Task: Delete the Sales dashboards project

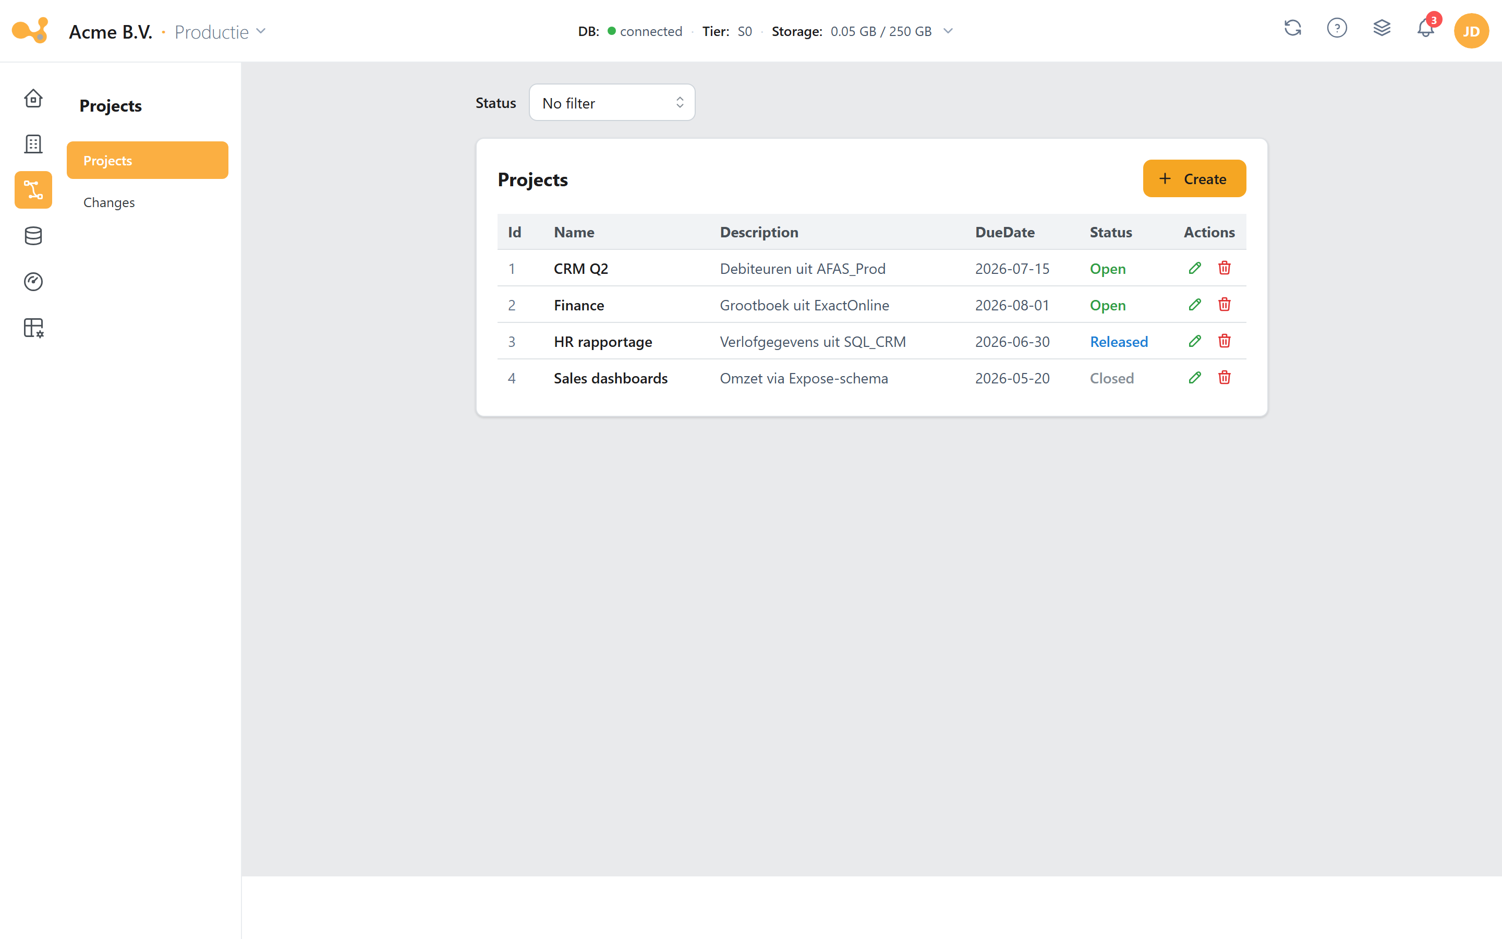Action: tap(1225, 378)
